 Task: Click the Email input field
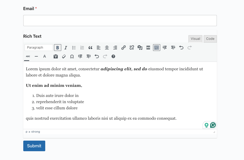(x=120, y=21)
